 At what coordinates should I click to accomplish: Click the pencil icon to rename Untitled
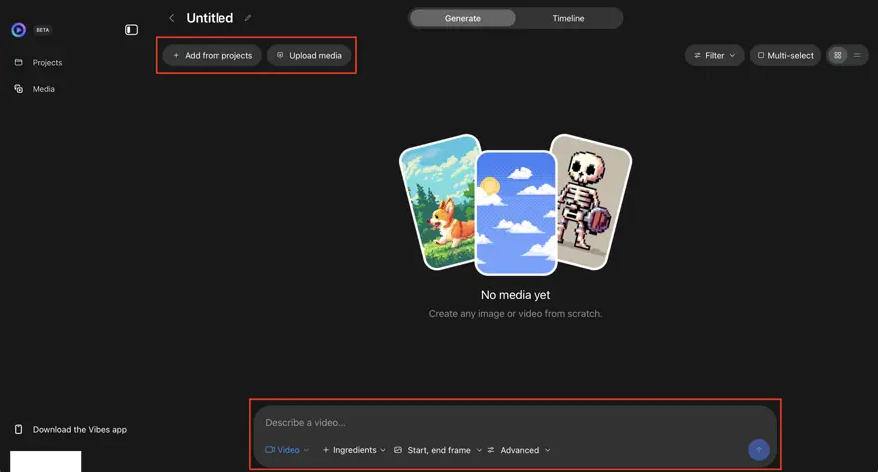pos(248,18)
